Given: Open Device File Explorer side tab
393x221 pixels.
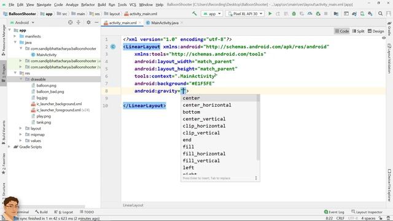Looking at the screenshot, I should coord(389,185).
